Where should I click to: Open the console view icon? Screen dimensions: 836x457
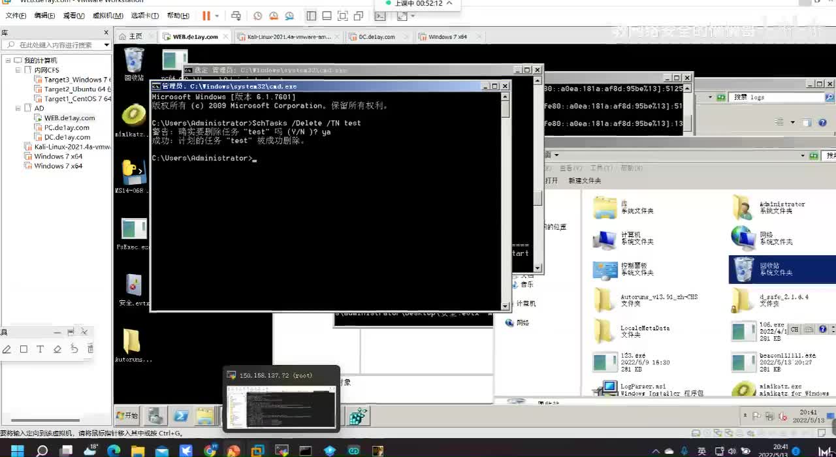pyautogui.click(x=379, y=16)
